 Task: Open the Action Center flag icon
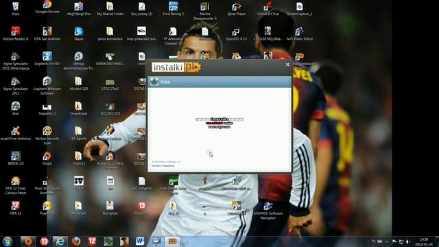click(394, 242)
